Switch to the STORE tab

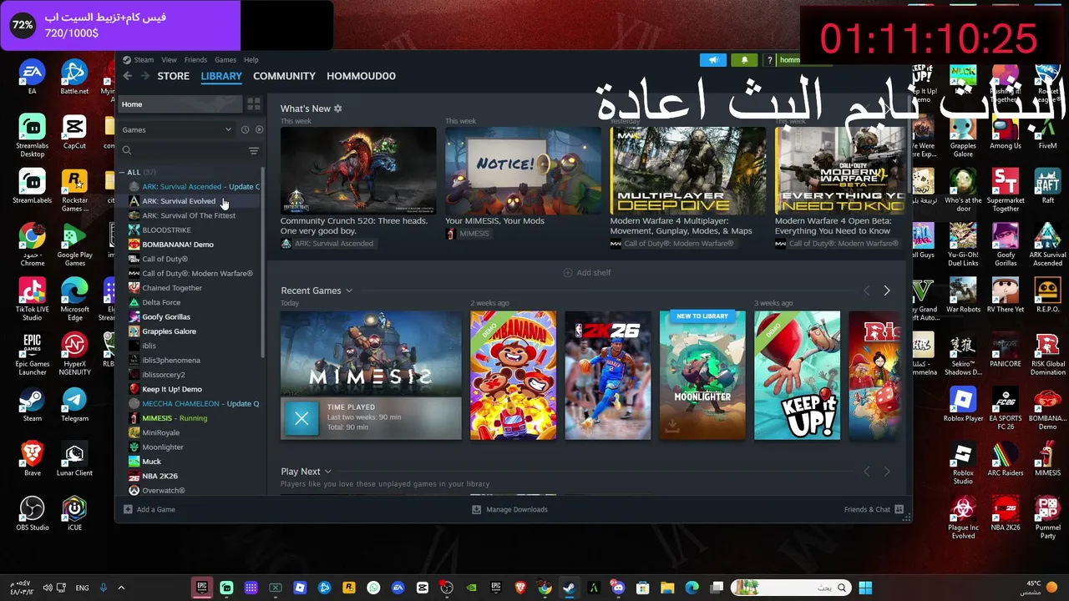[x=174, y=76]
